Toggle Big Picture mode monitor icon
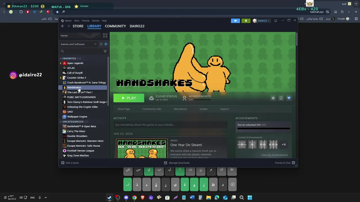The height and width of the screenshot is (202, 360). pyautogui.click(x=276, y=20)
